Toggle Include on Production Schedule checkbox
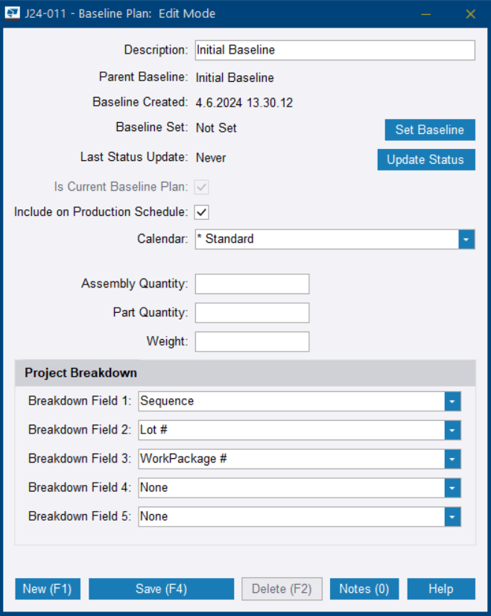The width and height of the screenshot is (491, 616). (202, 212)
